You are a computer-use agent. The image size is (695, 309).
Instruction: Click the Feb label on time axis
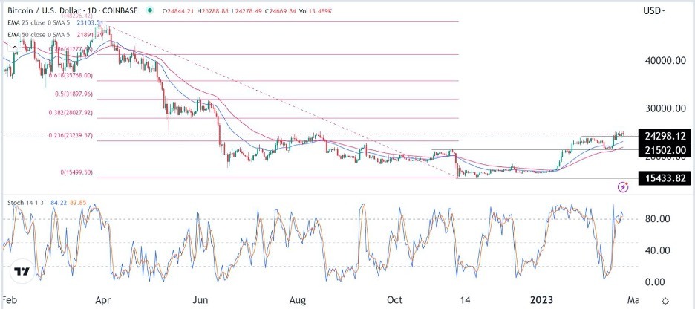10,301
